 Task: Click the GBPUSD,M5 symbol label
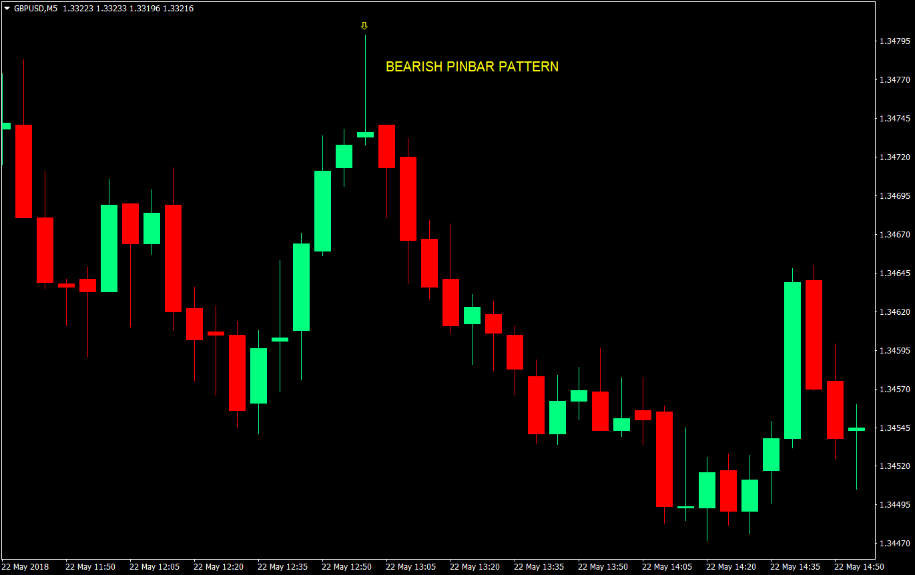click(37, 9)
